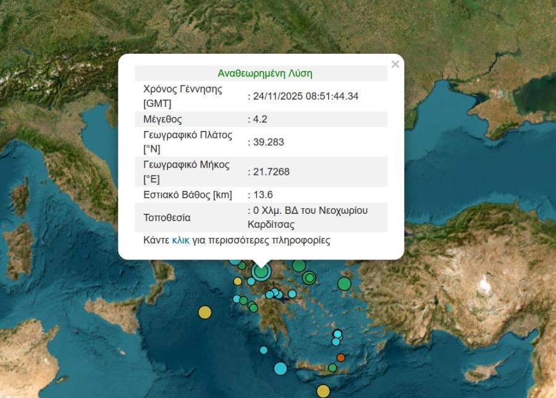Select the large cyan marker west of Crete
This screenshot has width=556, height=398.
click(280, 368)
